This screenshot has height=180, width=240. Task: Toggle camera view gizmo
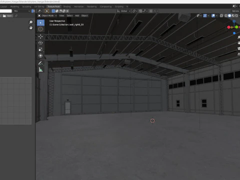tap(238, 48)
